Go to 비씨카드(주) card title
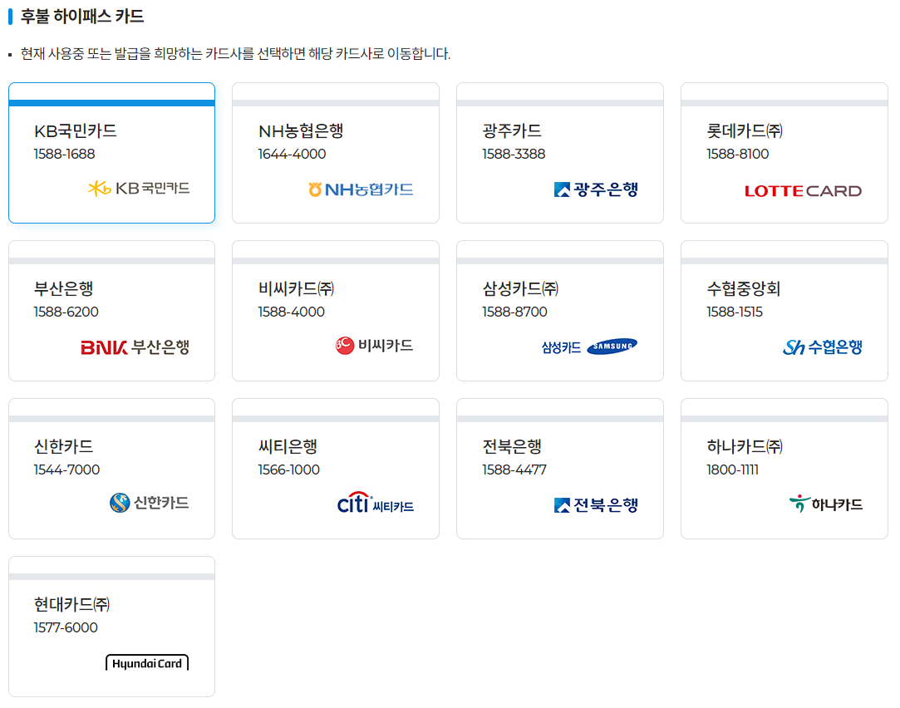The height and width of the screenshot is (708, 900). 296,288
